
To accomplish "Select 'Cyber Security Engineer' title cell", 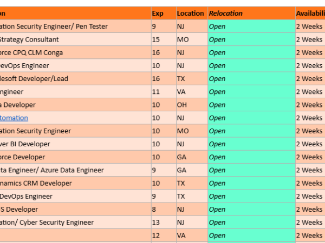I will pyautogui.click(x=75, y=222).
